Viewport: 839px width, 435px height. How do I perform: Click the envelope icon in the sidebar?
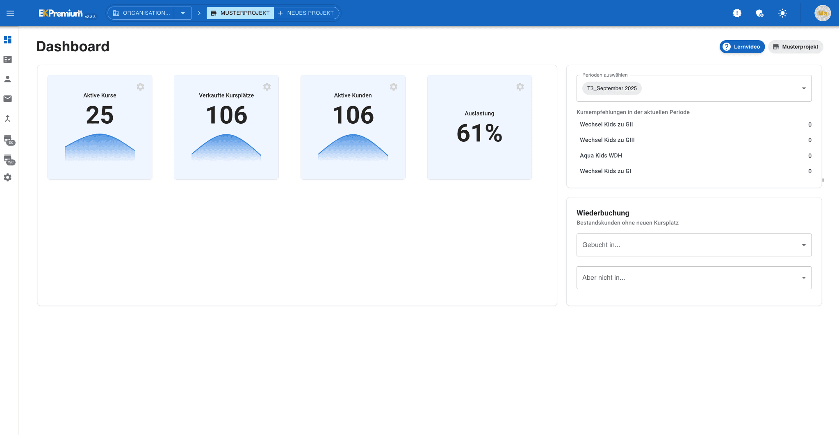tap(7, 99)
